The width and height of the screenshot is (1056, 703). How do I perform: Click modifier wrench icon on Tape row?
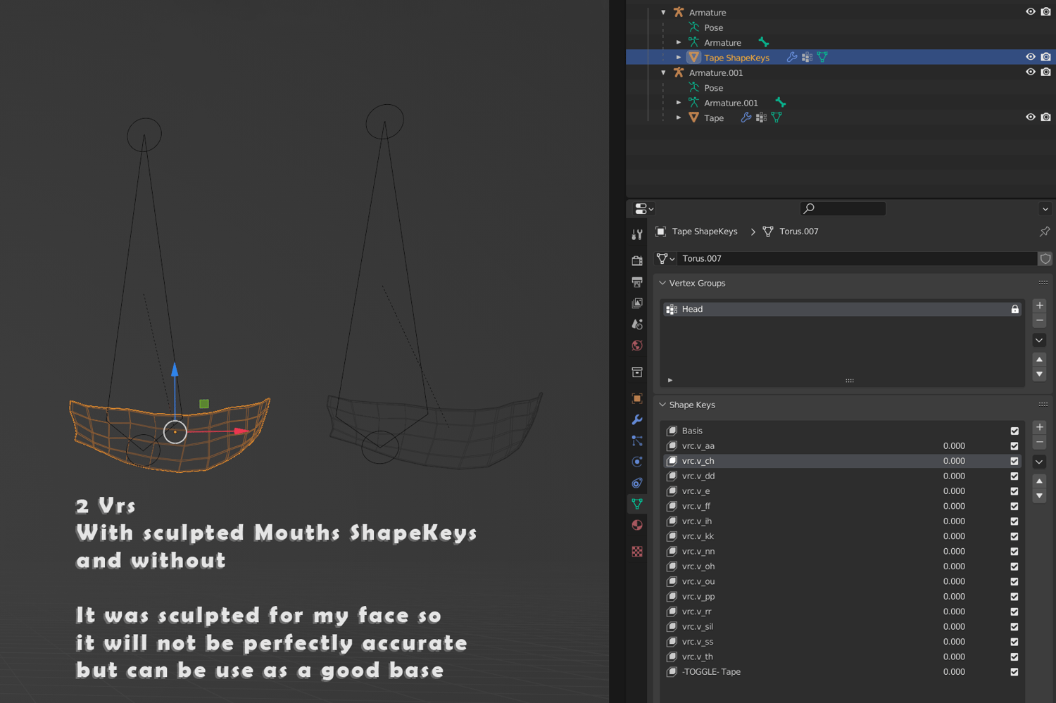coord(746,118)
